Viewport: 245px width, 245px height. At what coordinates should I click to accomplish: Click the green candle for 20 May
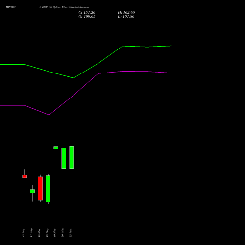point(64,158)
